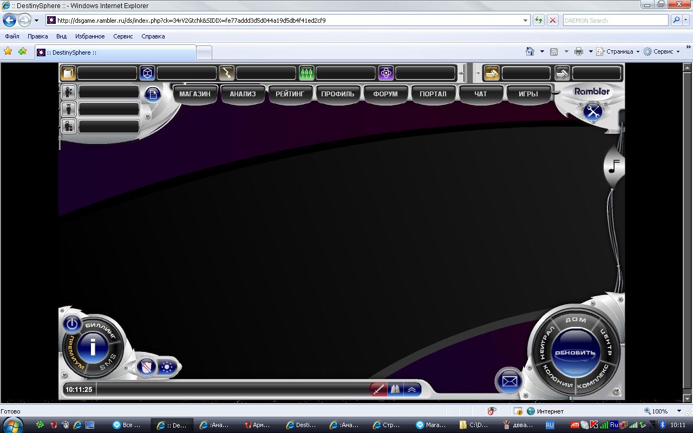The image size is (693, 433).
Task: Open the mail envelope icon
Action: coord(509,381)
